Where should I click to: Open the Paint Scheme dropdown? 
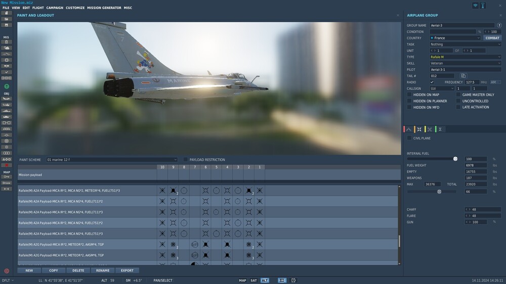click(x=112, y=160)
